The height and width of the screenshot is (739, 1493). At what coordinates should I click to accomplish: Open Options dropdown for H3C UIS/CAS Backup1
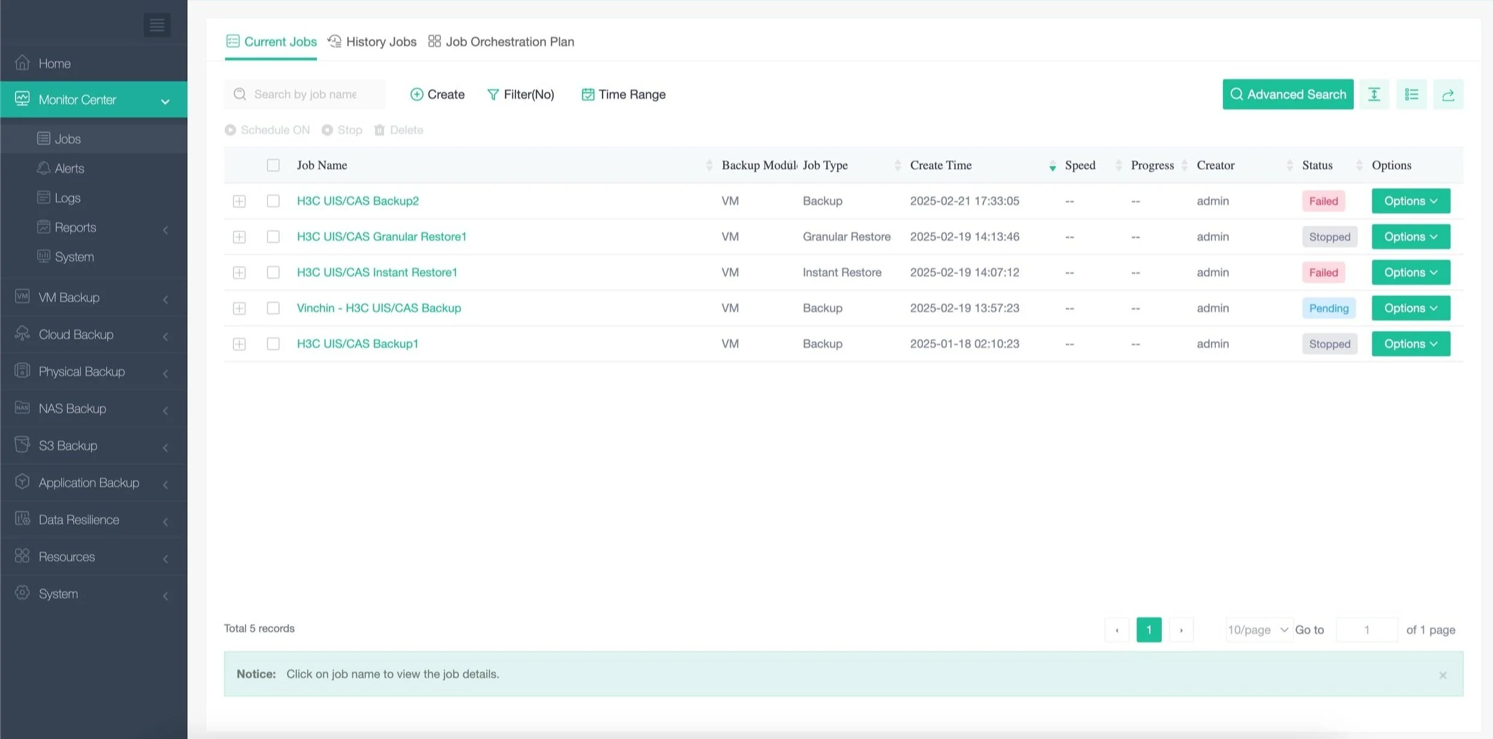pyautogui.click(x=1410, y=344)
